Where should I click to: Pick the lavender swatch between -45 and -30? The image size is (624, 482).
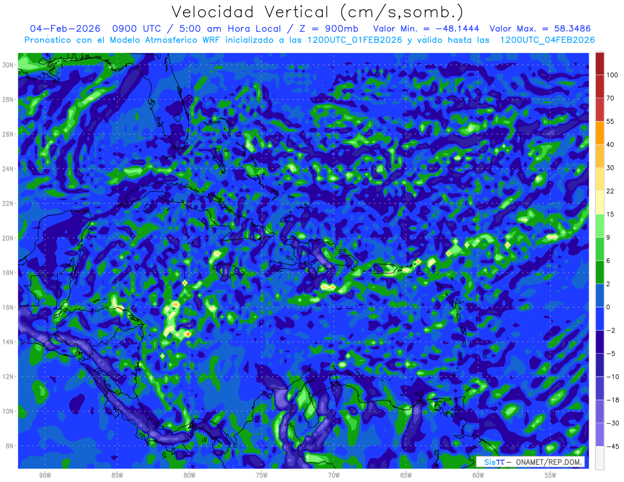click(x=600, y=434)
